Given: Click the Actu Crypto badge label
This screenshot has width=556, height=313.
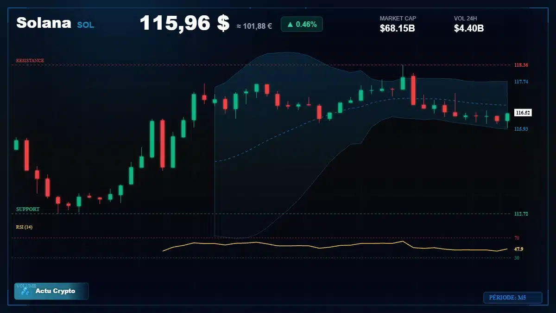Looking at the screenshot, I should [55, 291].
